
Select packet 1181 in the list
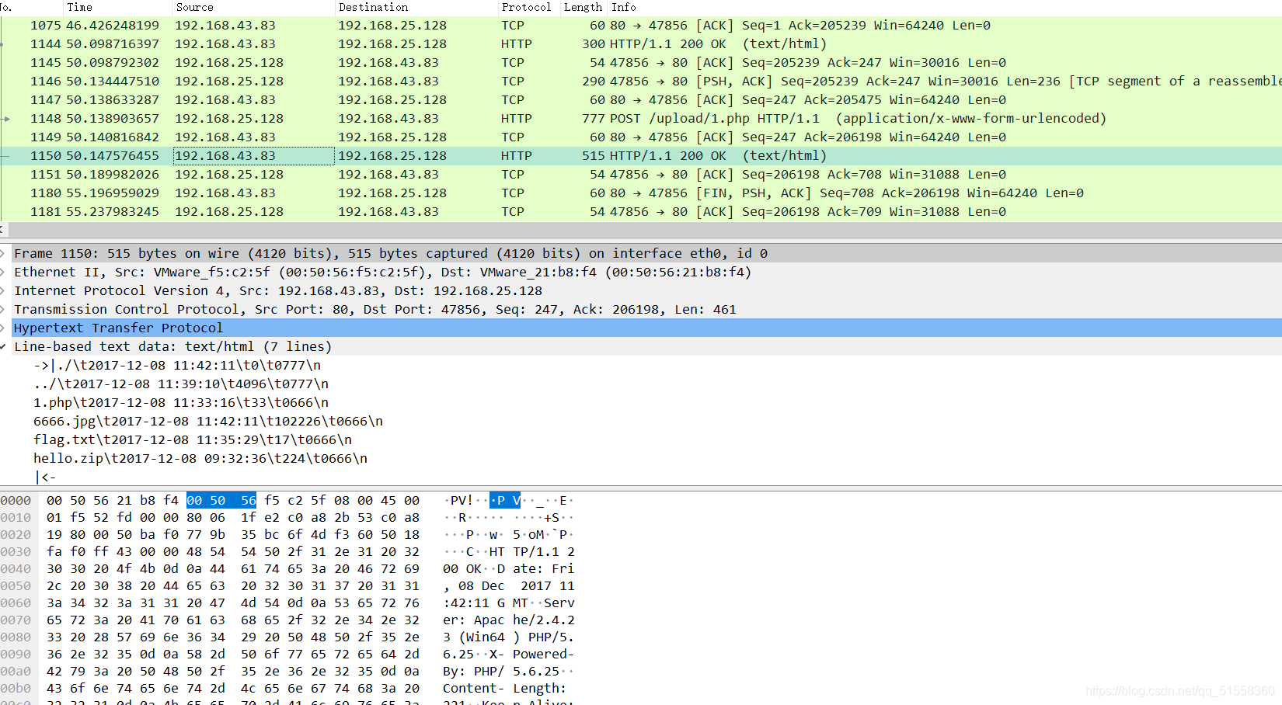[x=641, y=211]
